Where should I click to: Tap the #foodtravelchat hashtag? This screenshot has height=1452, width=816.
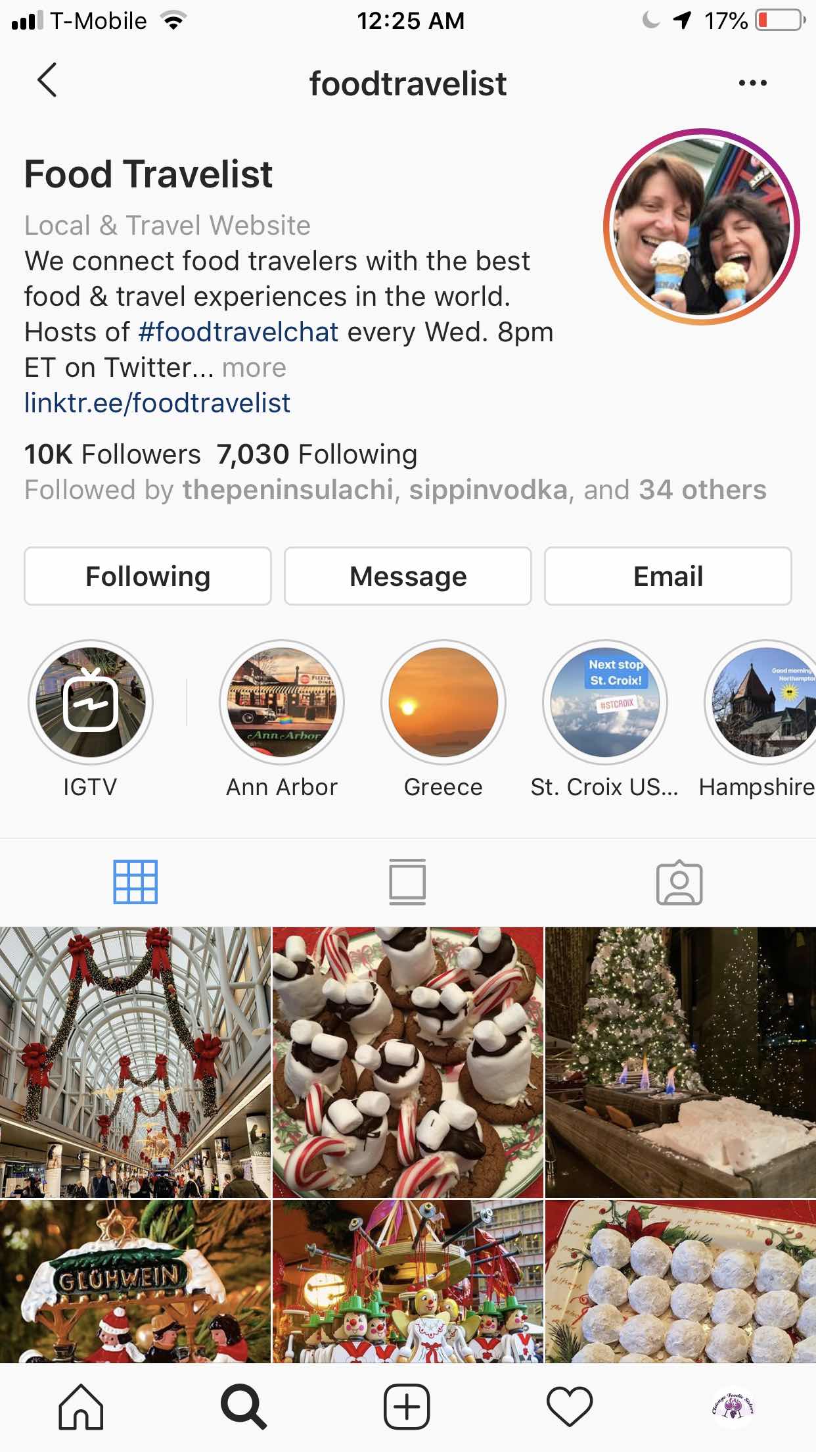[x=238, y=332]
